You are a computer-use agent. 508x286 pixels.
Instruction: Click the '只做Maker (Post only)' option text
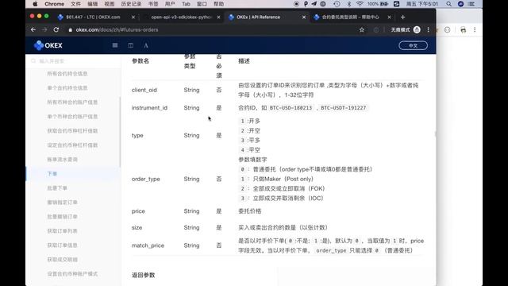click(283, 179)
